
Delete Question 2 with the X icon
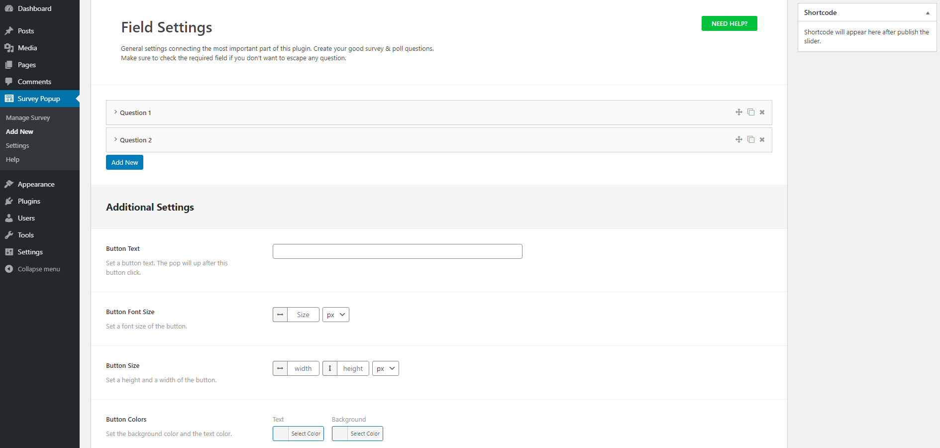[x=762, y=139]
